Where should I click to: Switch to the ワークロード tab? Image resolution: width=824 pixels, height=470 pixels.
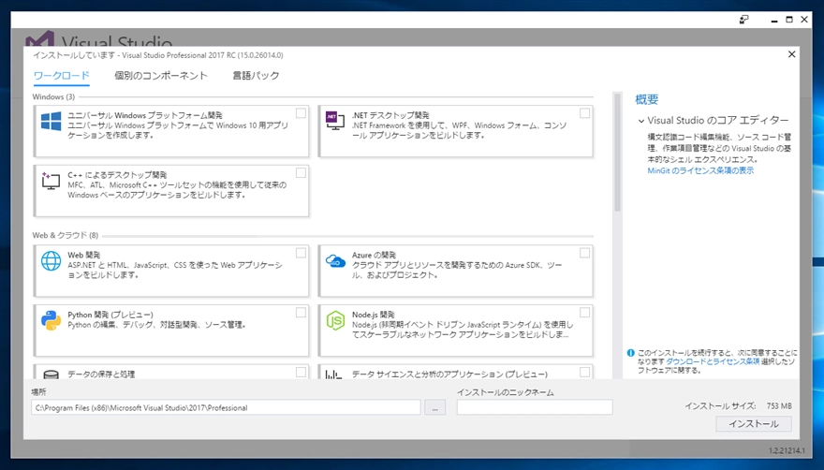click(x=62, y=76)
